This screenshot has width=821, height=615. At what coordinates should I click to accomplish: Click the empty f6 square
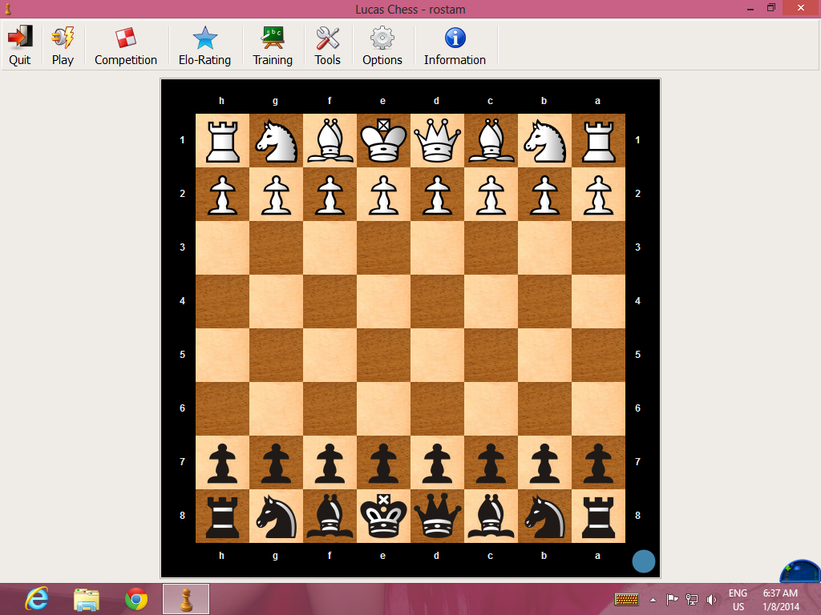pos(330,408)
